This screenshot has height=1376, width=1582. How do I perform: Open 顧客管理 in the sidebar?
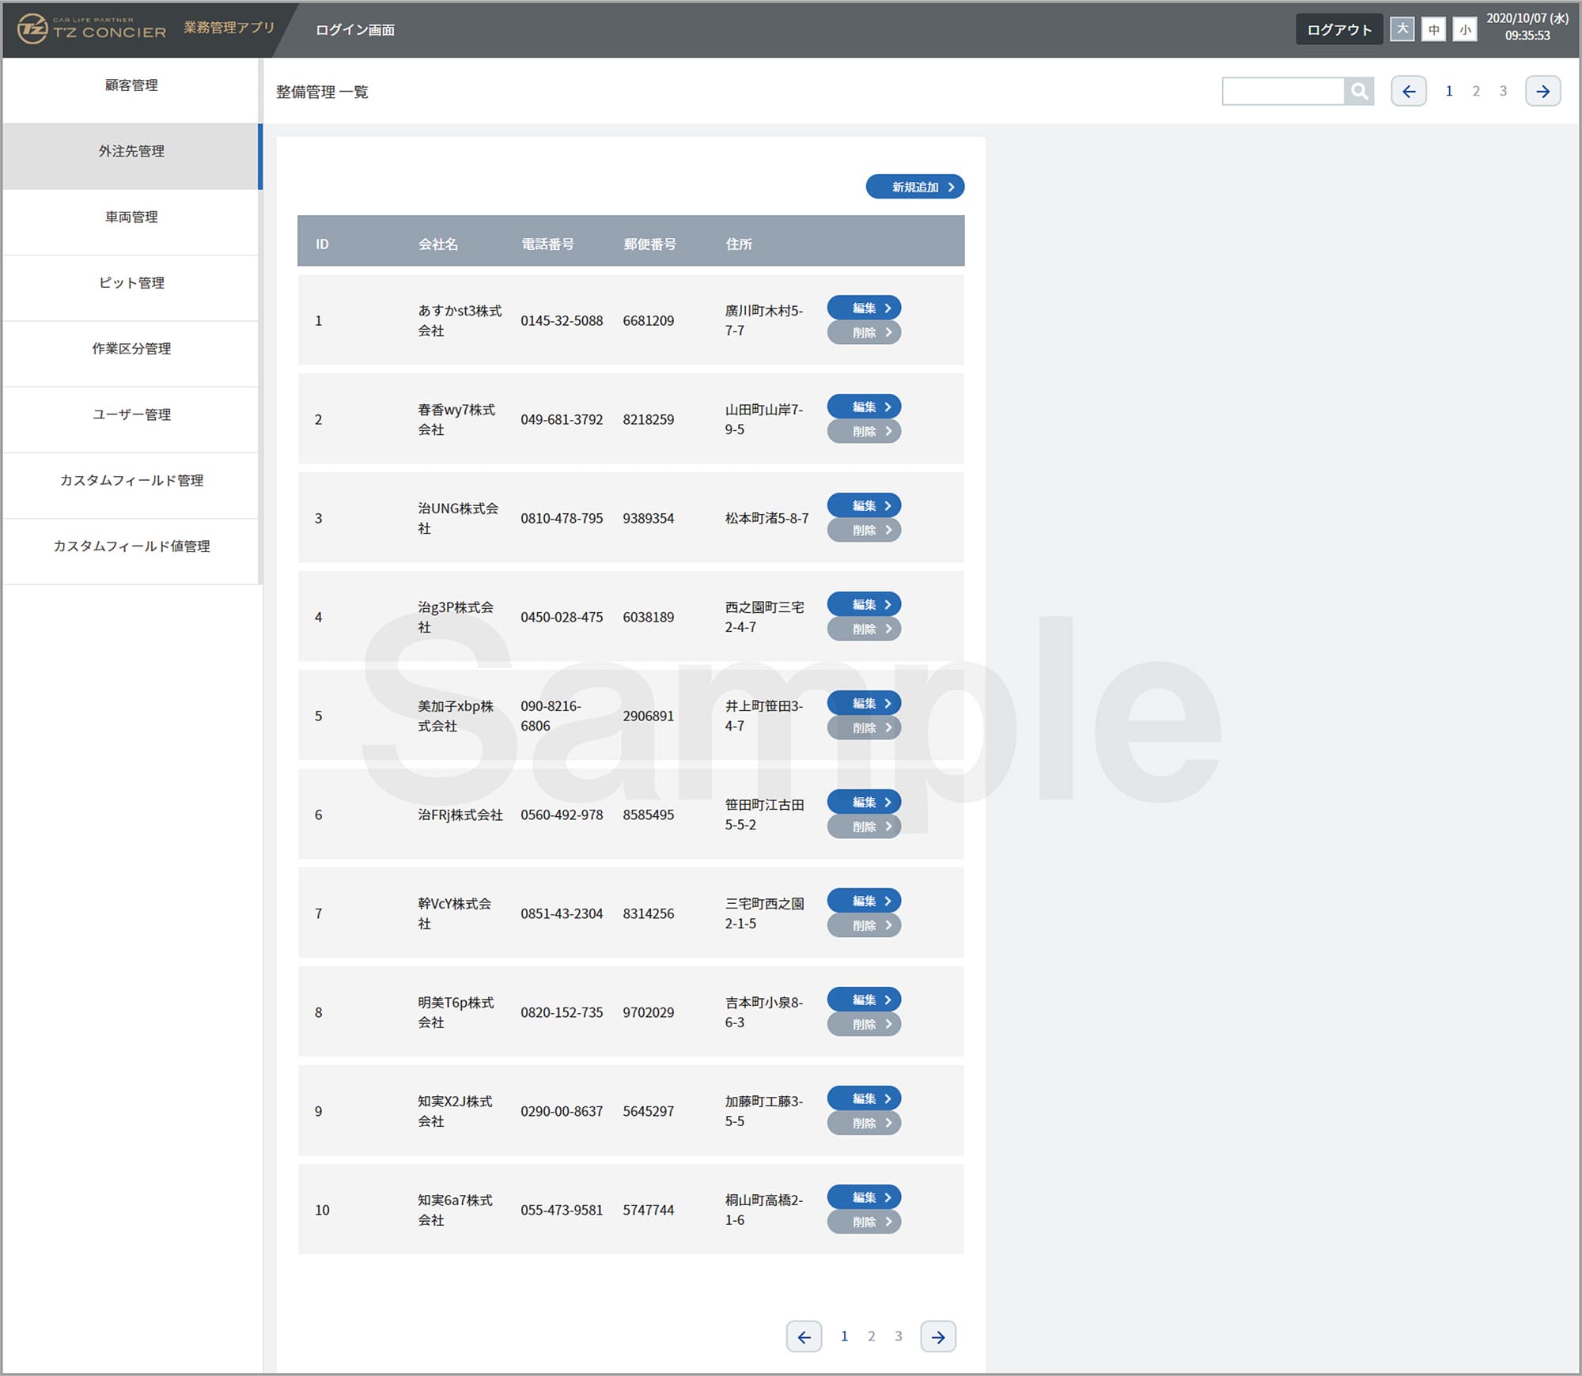tap(131, 85)
